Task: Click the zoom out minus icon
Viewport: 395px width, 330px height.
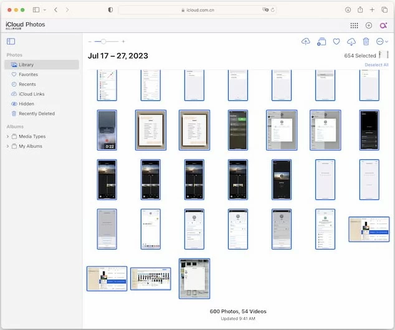Action: pos(90,42)
